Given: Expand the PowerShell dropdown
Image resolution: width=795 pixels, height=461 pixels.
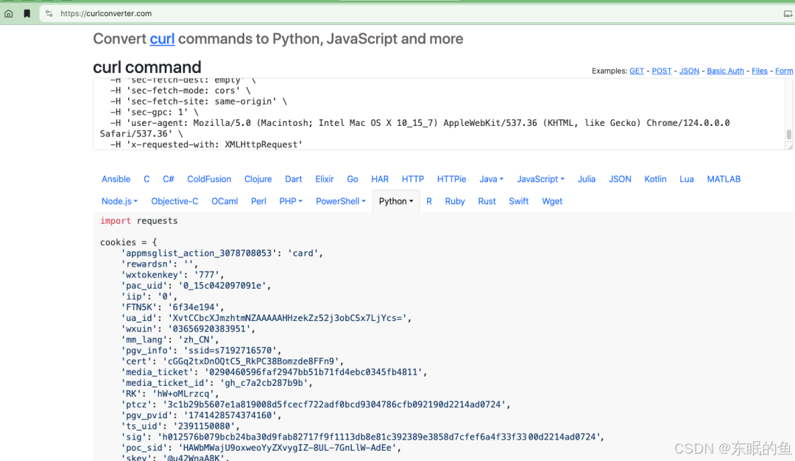Looking at the screenshot, I should [341, 201].
